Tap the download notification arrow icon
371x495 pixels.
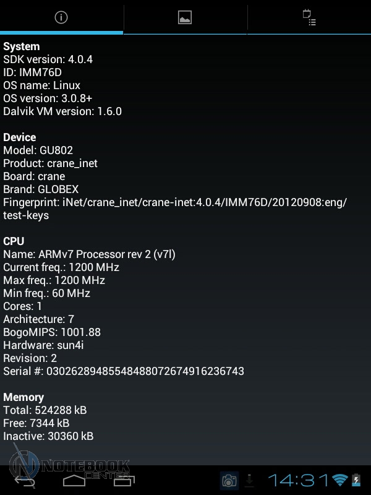(x=250, y=480)
